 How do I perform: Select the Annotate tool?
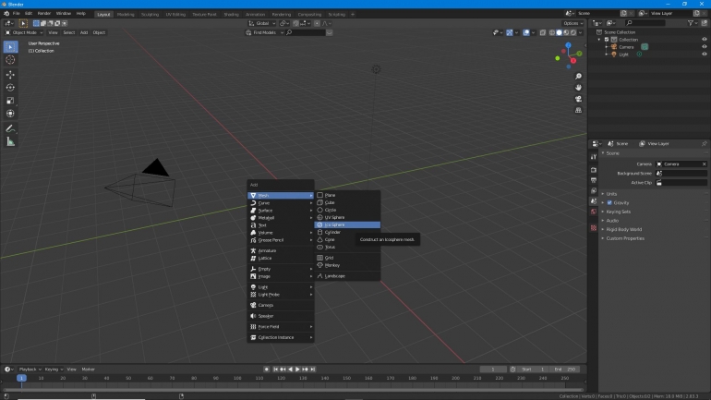[x=10, y=128]
